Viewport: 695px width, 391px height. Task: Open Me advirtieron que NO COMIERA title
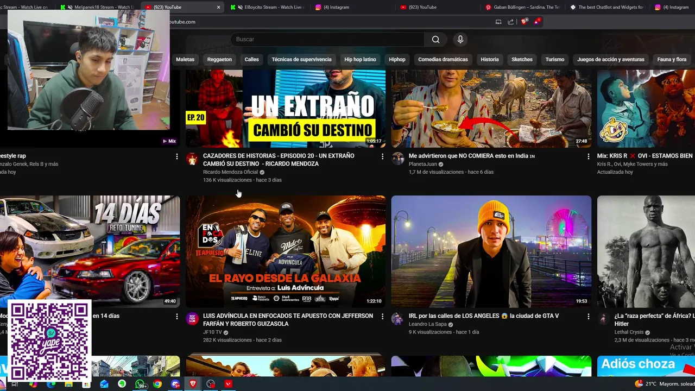[472, 156]
